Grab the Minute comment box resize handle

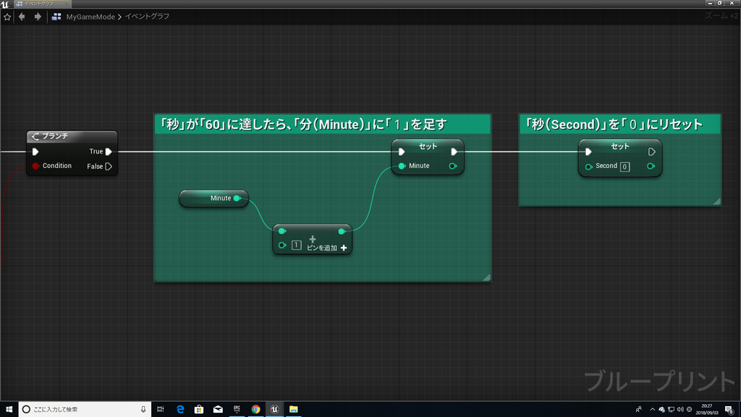[x=487, y=277]
